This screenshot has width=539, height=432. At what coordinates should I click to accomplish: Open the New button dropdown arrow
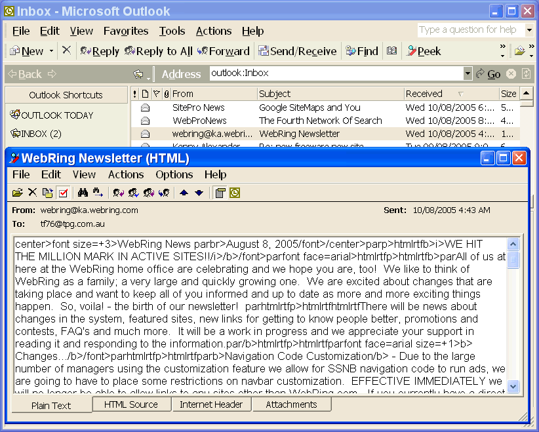tap(51, 51)
